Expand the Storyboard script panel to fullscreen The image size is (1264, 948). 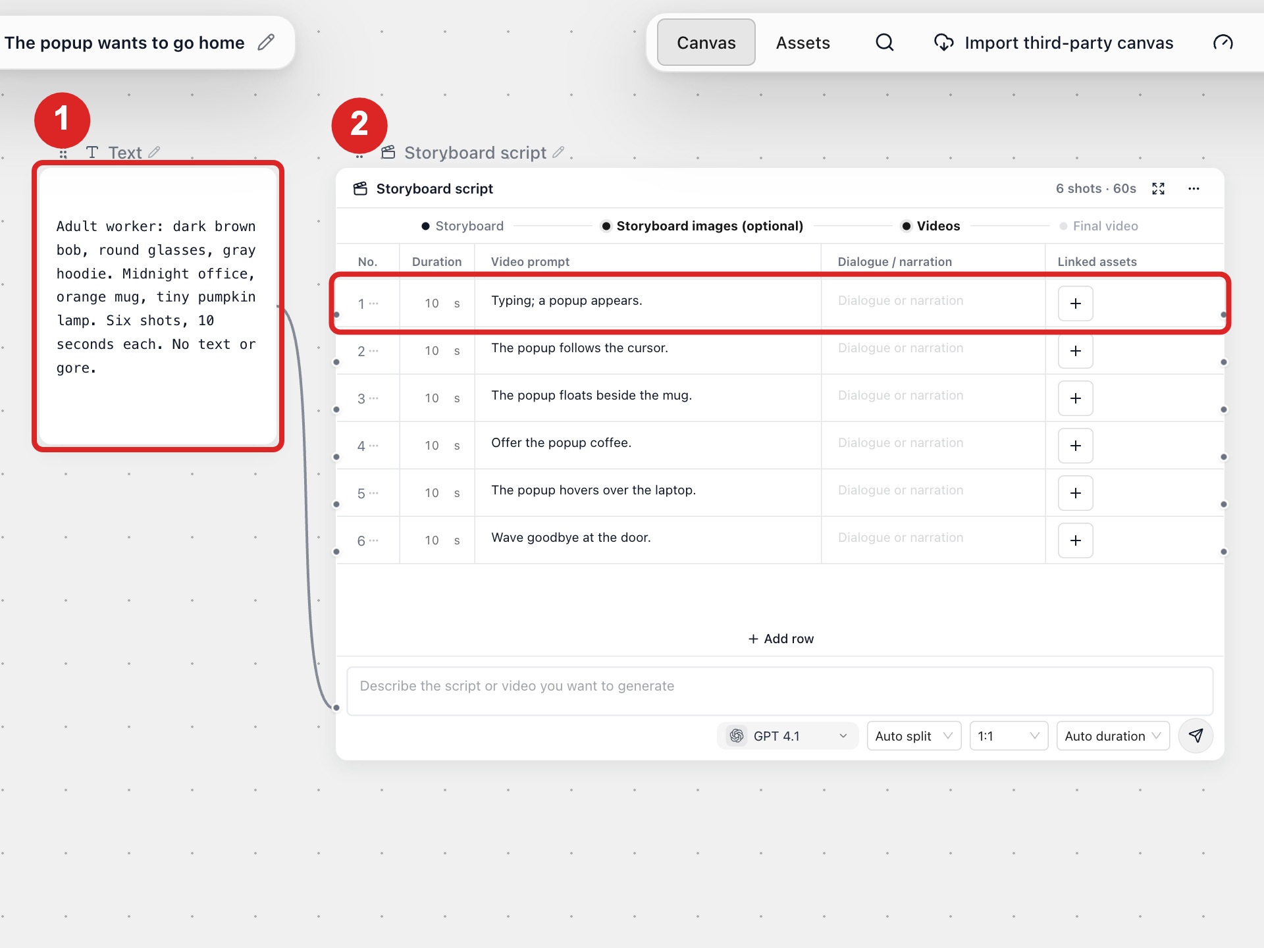click(1159, 189)
